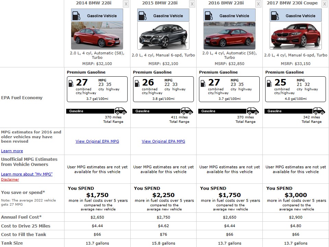
Task: Open the red 2016 BMW 228i photo
Action: click(229, 36)
